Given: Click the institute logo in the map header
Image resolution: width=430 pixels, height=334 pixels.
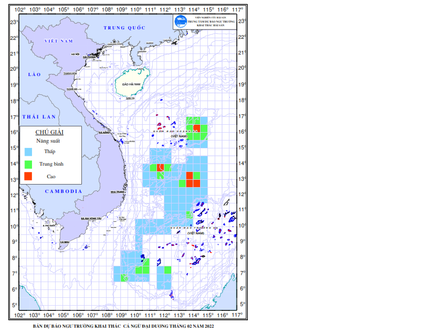Looking at the screenshot, I should point(181,21).
